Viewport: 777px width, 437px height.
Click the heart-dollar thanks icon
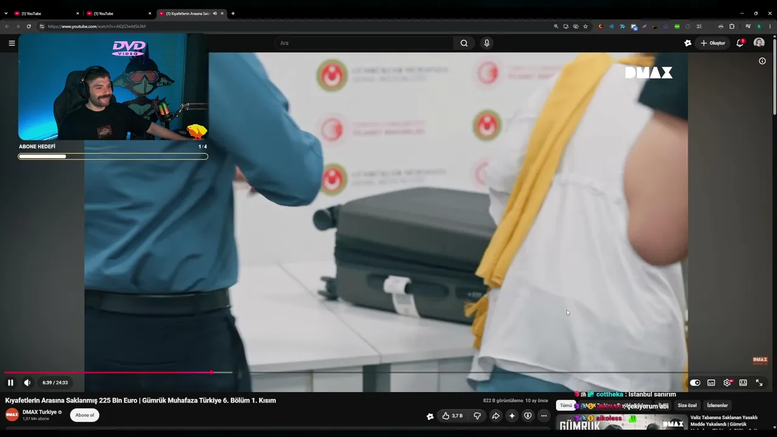click(x=528, y=416)
